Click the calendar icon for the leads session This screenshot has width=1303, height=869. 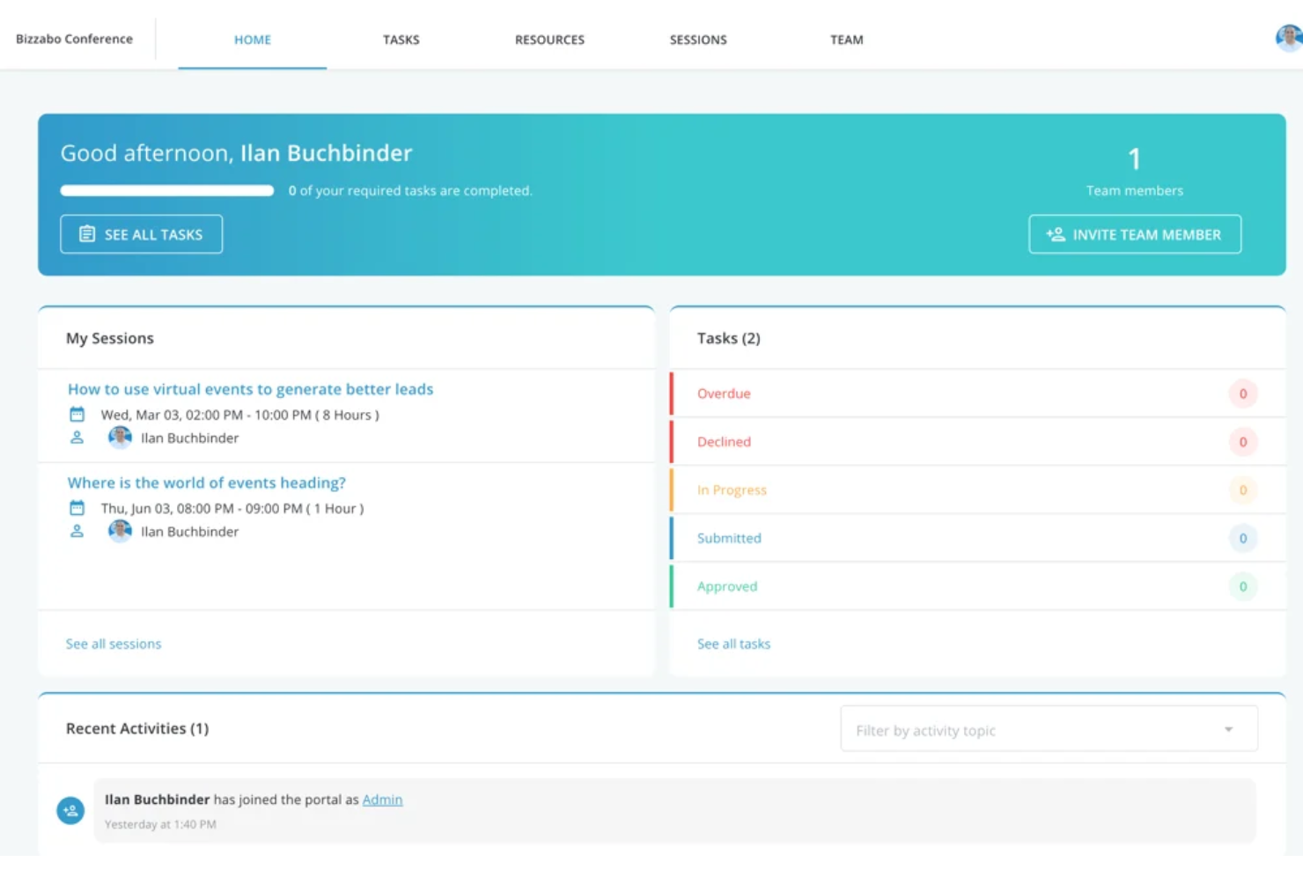tap(77, 414)
